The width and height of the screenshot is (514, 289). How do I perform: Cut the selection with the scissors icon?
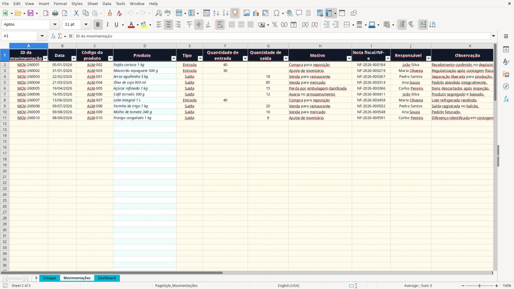[76, 13]
